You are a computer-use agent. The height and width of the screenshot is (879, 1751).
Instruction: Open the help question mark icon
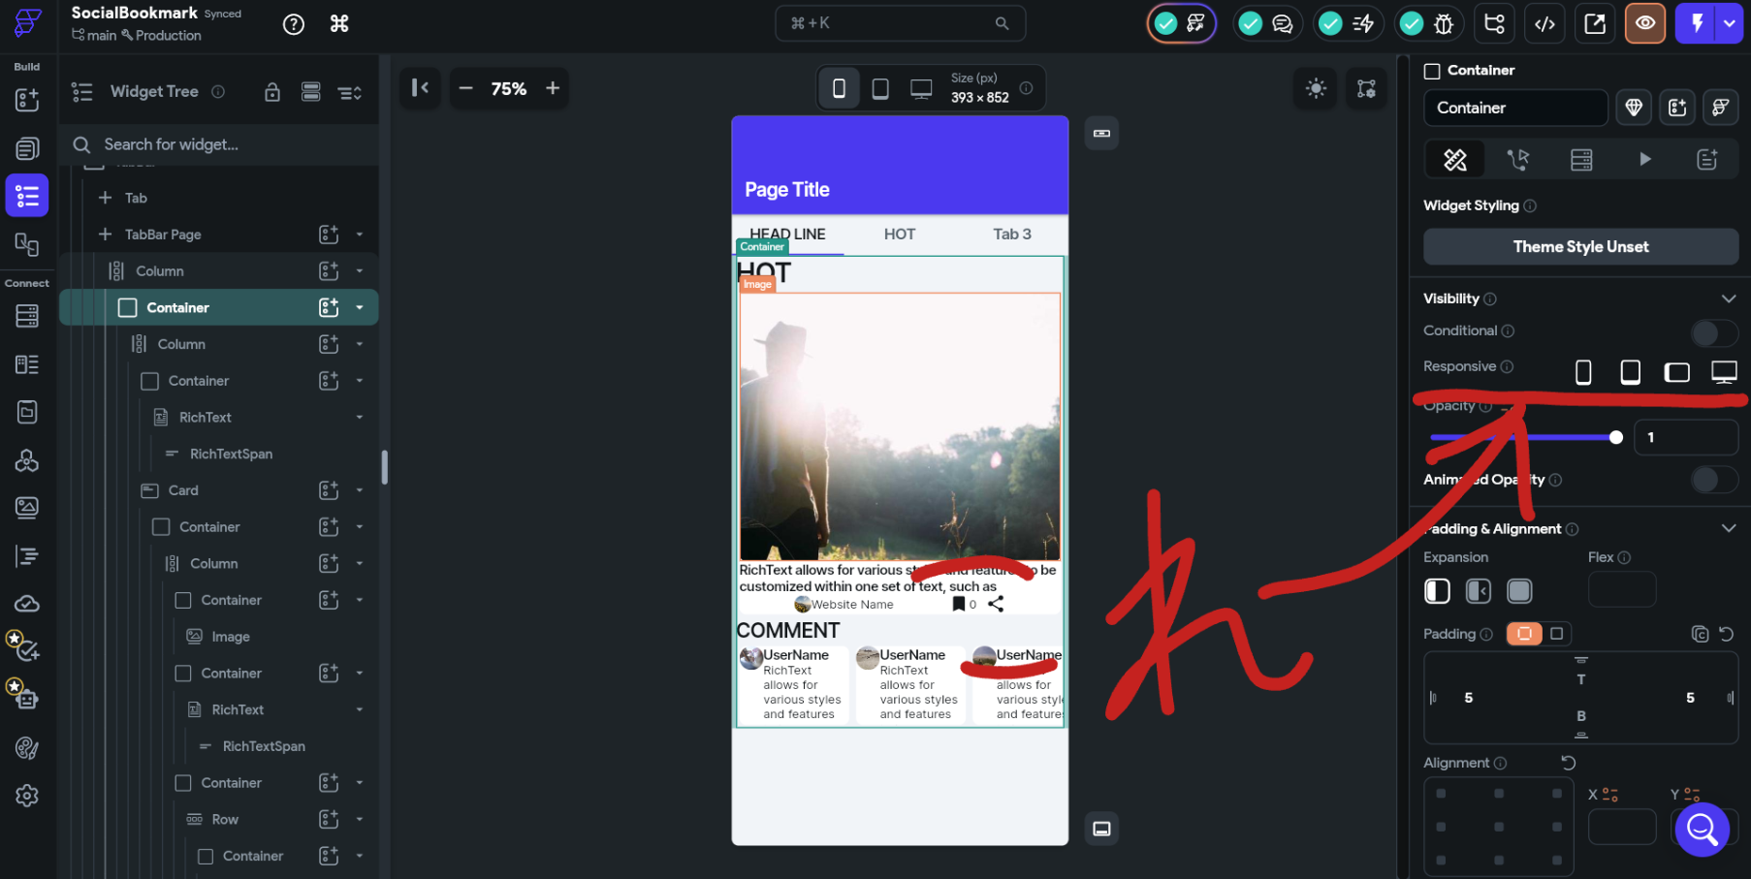pyautogui.click(x=293, y=24)
